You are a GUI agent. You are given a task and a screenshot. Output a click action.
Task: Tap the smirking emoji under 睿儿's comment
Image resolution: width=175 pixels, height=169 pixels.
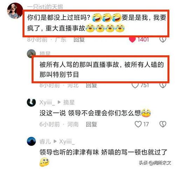pyautogui.click(x=44, y=162)
